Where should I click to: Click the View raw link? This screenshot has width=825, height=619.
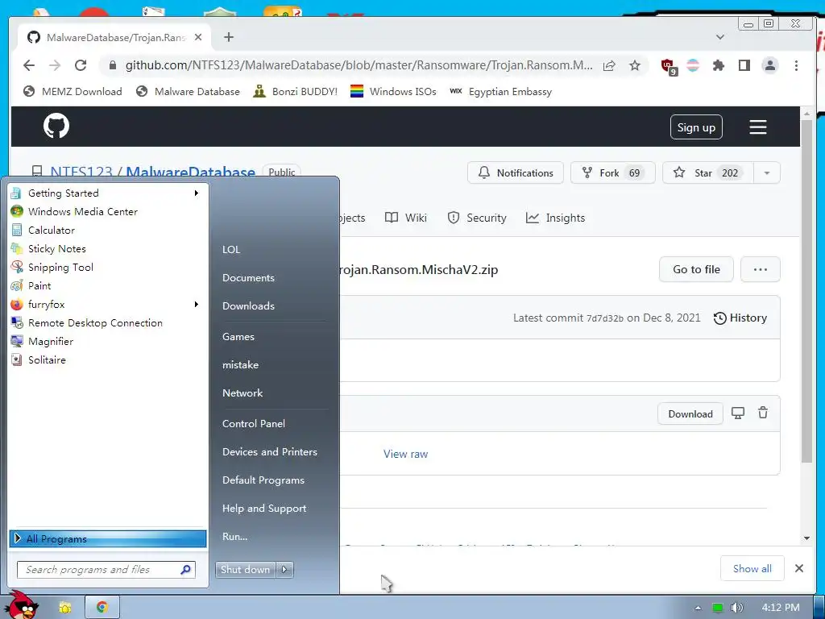pyautogui.click(x=406, y=454)
